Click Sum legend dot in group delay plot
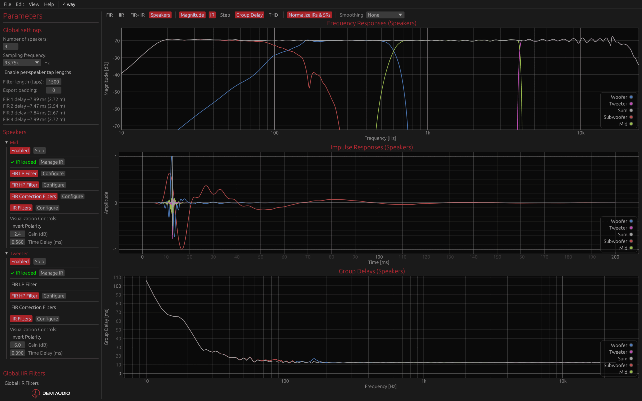Viewport: 642px width, 401px height. 631,359
